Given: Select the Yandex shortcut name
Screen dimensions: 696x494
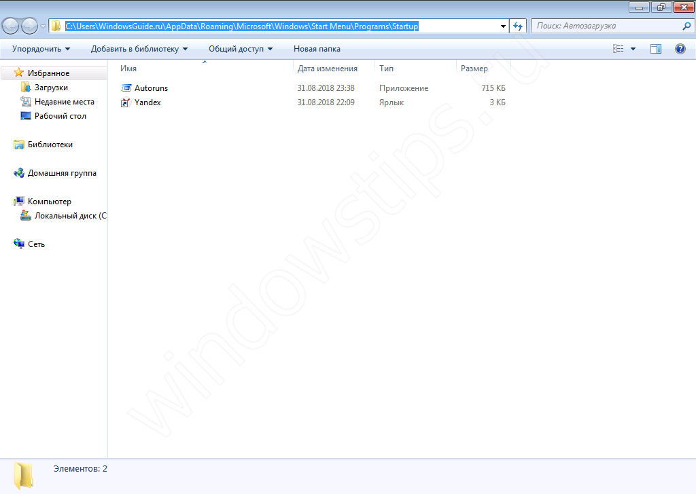Looking at the screenshot, I should (x=147, y=102).
